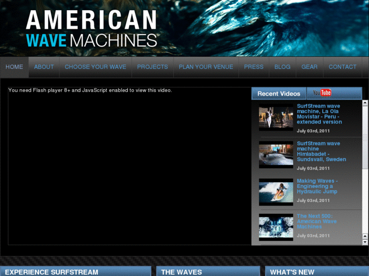Image resolution: width=369 pixels, height=276 pixels.
Task: Click the EXPERIENCE SURFSTREAM heading
Action: click(52, 272)
